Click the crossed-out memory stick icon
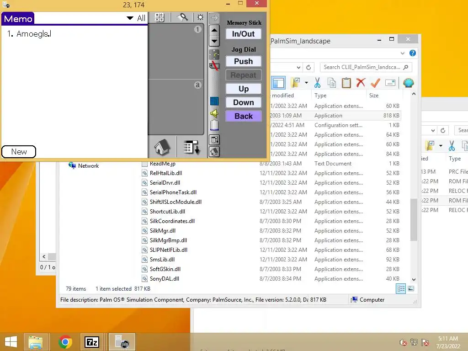Image resolution: width=468 pixels, height=351 pixels. point(214,66)
